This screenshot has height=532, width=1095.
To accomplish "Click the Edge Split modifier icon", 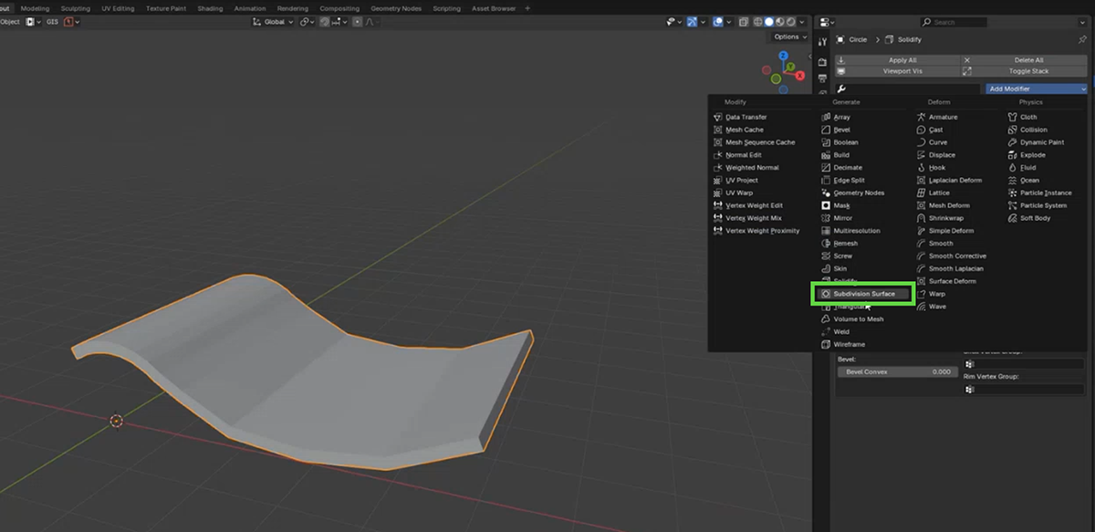I will pos(826,181).
